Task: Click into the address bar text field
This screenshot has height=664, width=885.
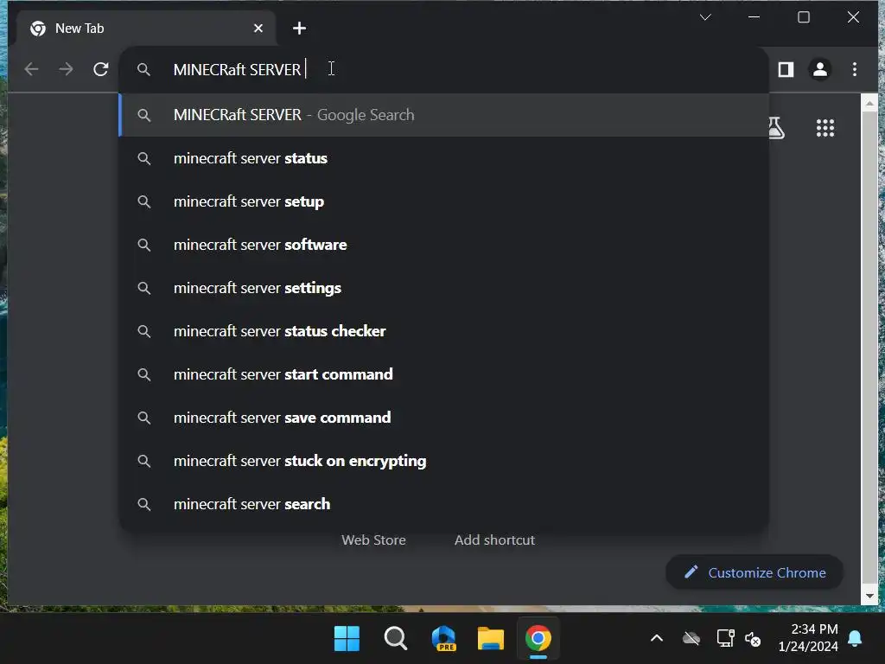Action: [x=443, y=69]
